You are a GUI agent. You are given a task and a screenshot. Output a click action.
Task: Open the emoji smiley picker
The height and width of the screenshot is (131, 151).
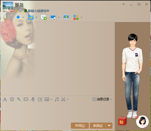point(12,99)
